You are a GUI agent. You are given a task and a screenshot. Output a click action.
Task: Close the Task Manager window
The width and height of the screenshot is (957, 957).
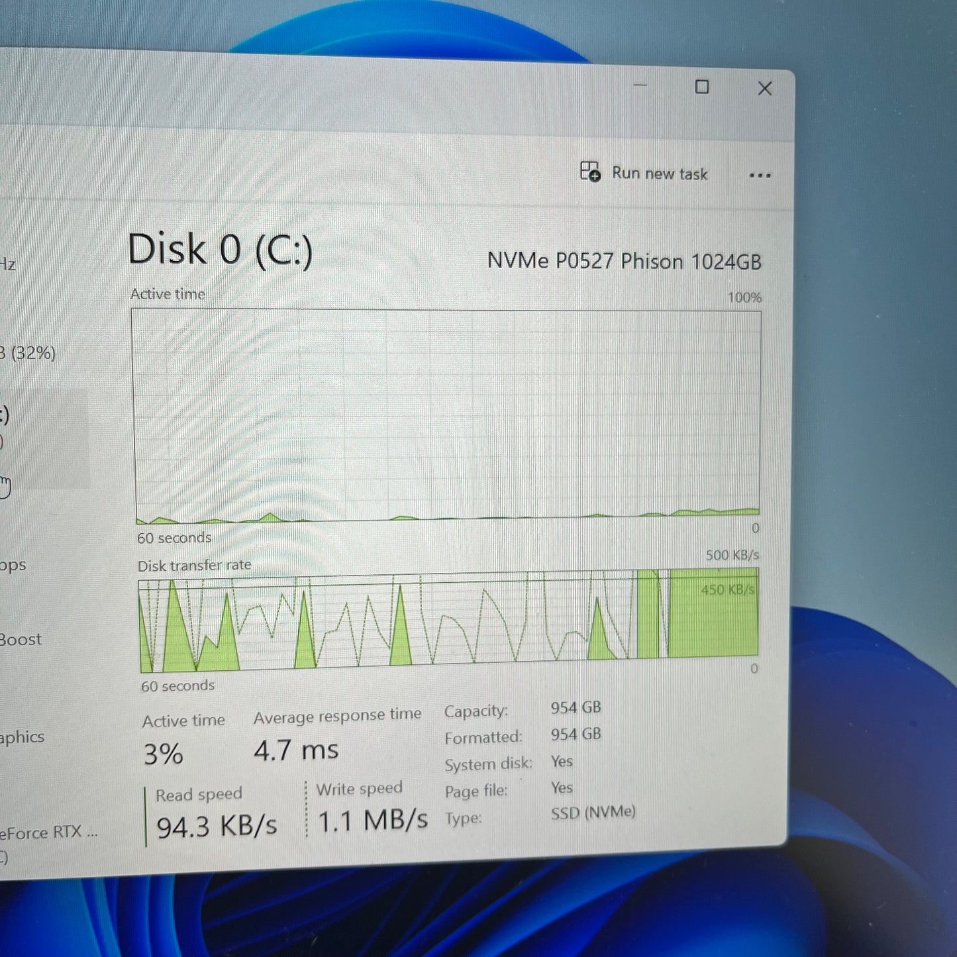(x=764, y=89)
